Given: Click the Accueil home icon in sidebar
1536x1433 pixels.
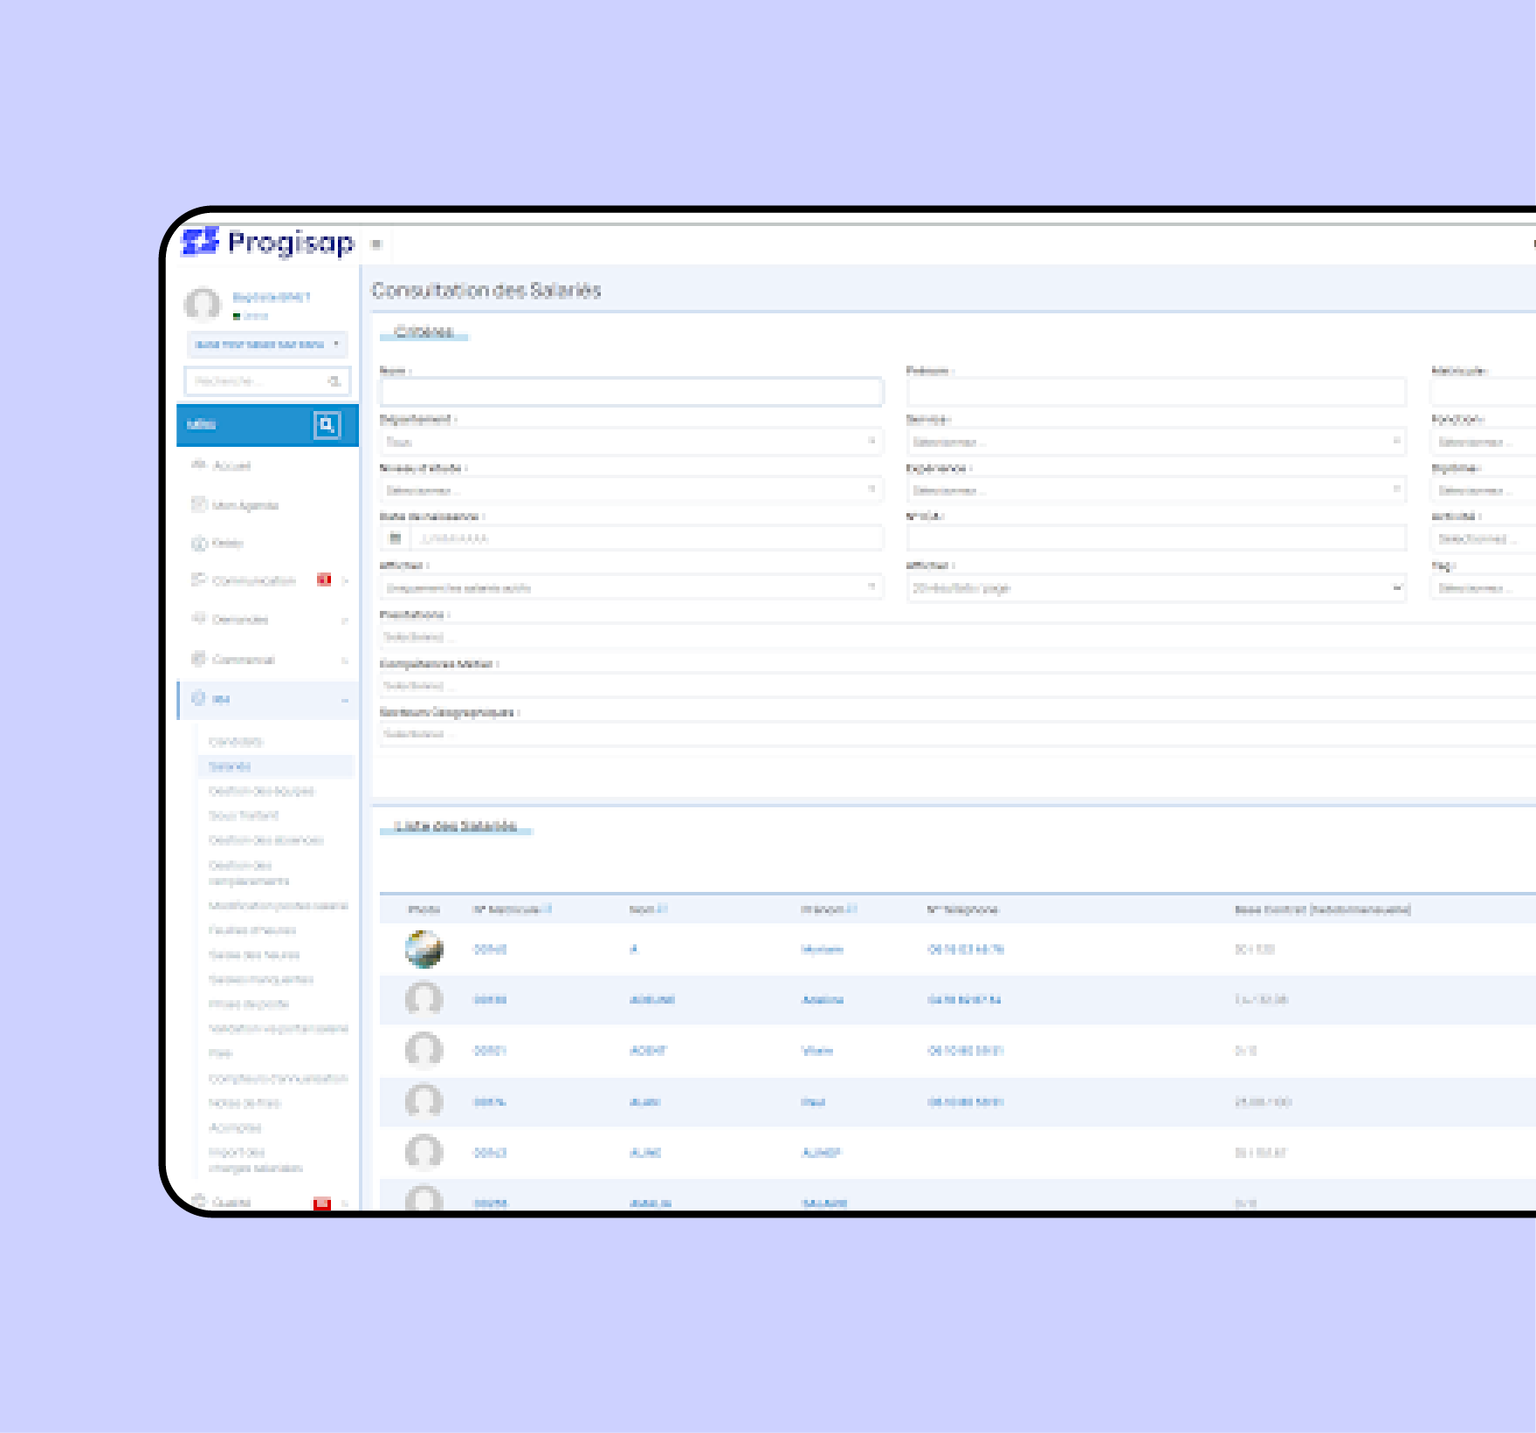Looking at the screenshot, I should tap(199, 465).
